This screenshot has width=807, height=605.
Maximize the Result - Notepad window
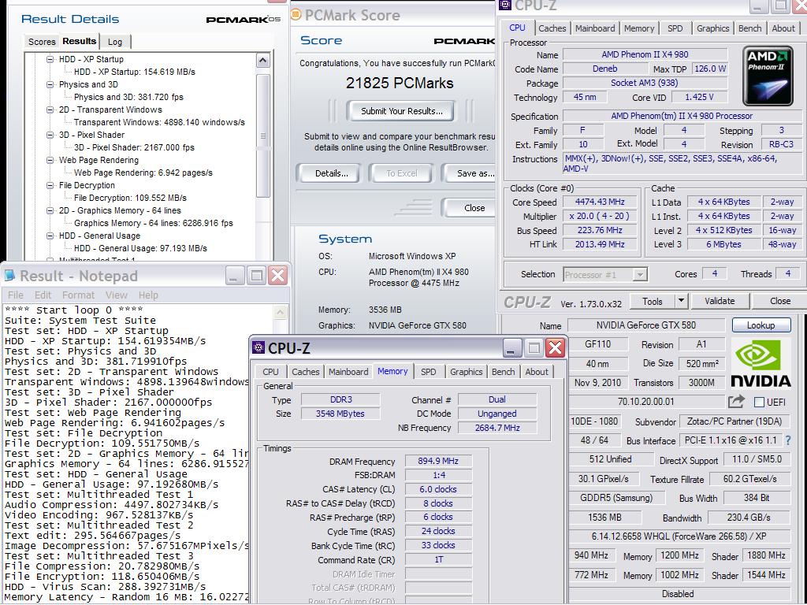(256, 276)
